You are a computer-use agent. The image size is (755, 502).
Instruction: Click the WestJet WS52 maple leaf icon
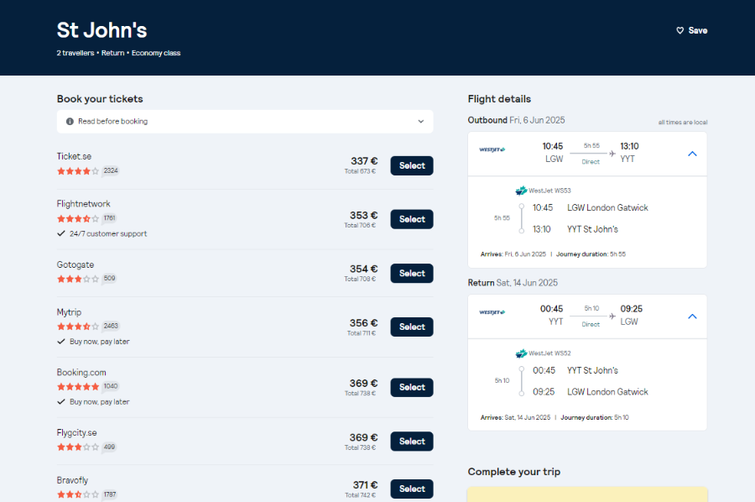coord(521,353)
